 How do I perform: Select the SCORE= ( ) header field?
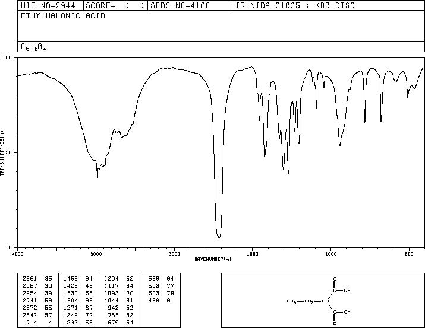click(115, 5)
